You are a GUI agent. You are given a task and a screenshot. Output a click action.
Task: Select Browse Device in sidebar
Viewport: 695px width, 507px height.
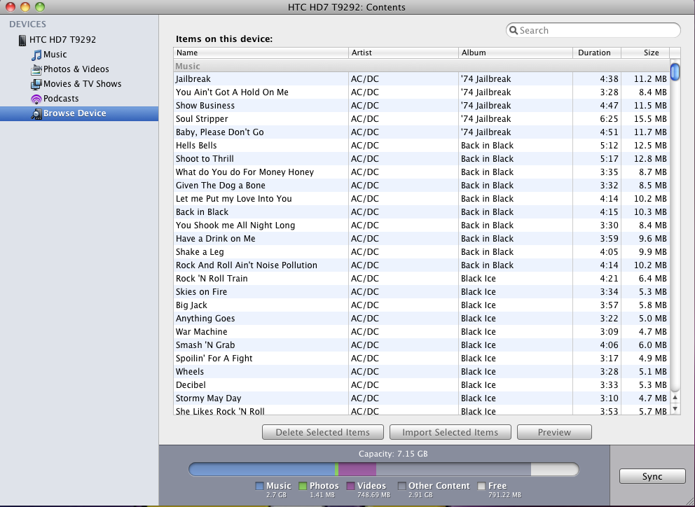(79, 113)
